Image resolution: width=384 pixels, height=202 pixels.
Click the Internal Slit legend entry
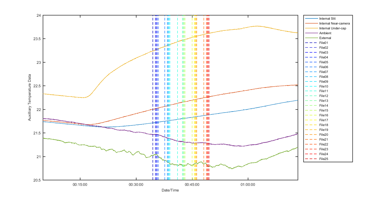(x=328, y=19)
